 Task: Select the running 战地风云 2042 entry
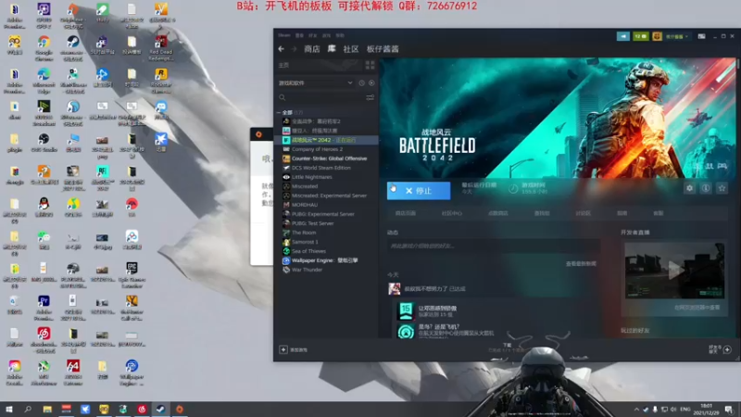326,140
